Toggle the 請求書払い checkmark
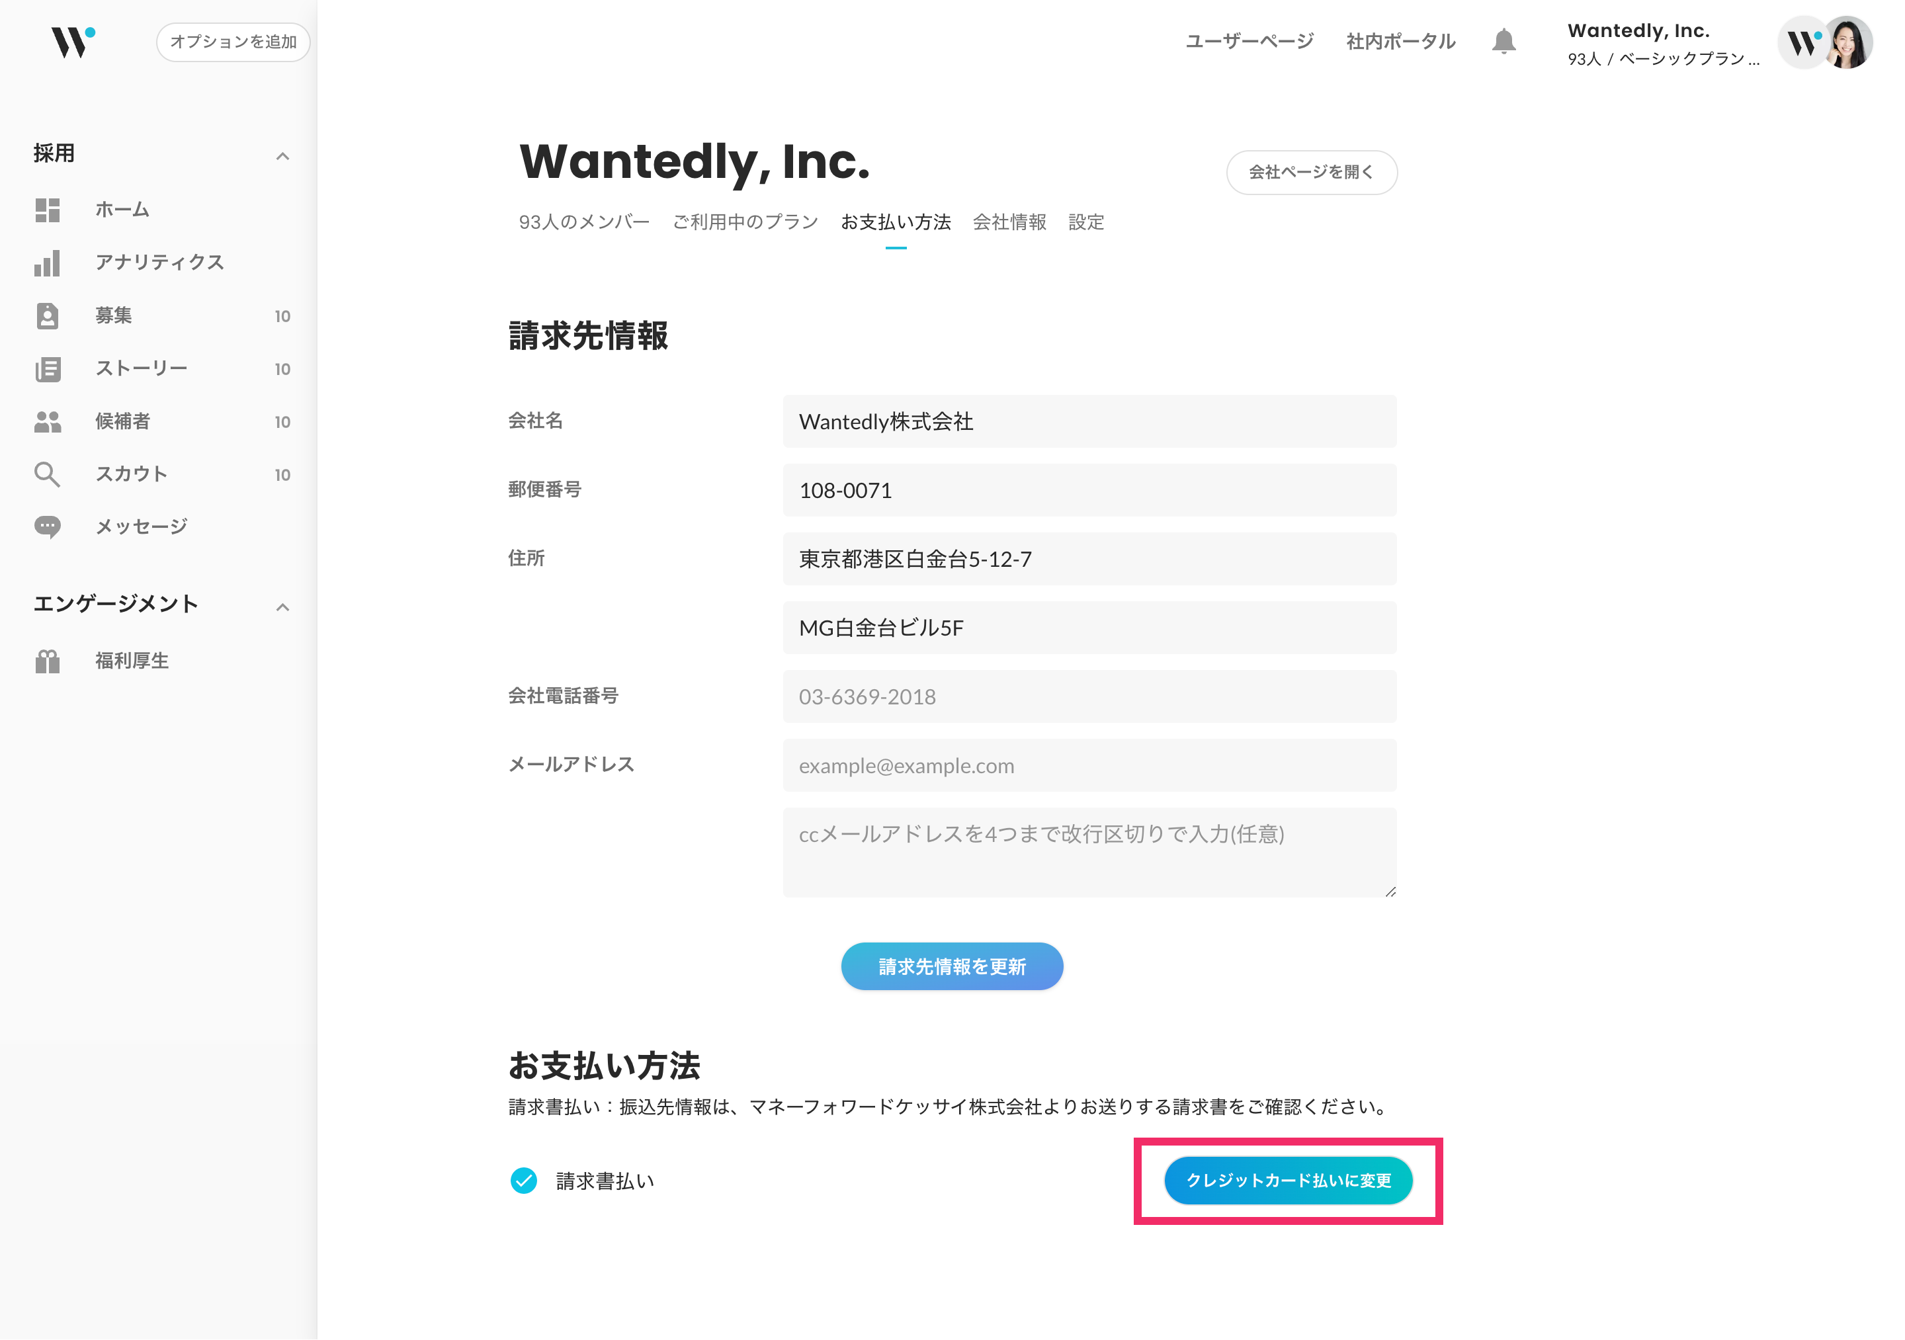The height and width of the screenshot is (1340, 1905). coord(523,1181)
